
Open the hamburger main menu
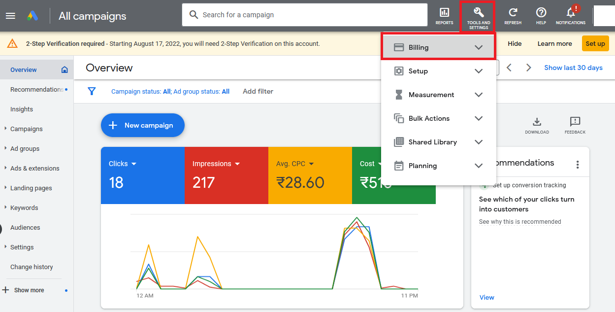pyautogui.click(x=10, y=16)
